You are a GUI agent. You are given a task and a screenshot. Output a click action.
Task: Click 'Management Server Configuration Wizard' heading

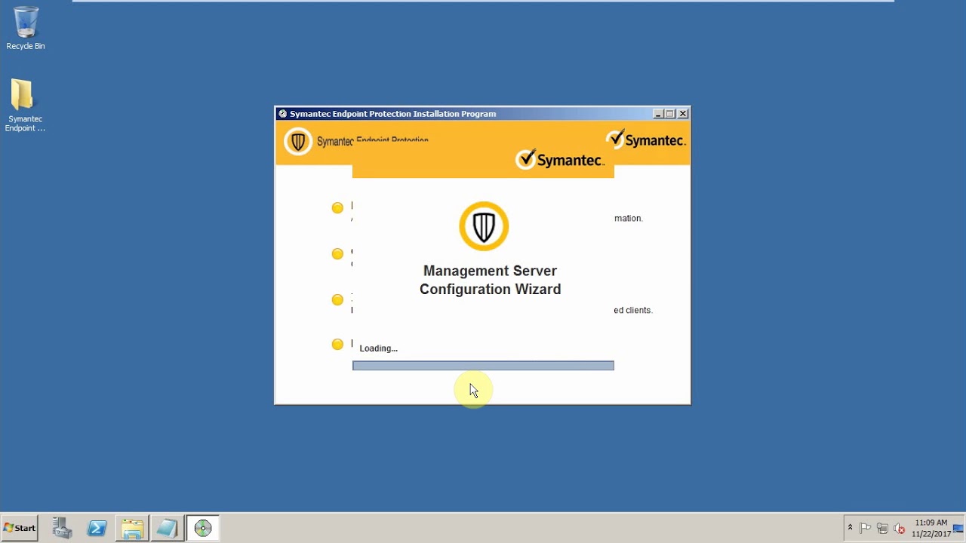tap(491, 280)
